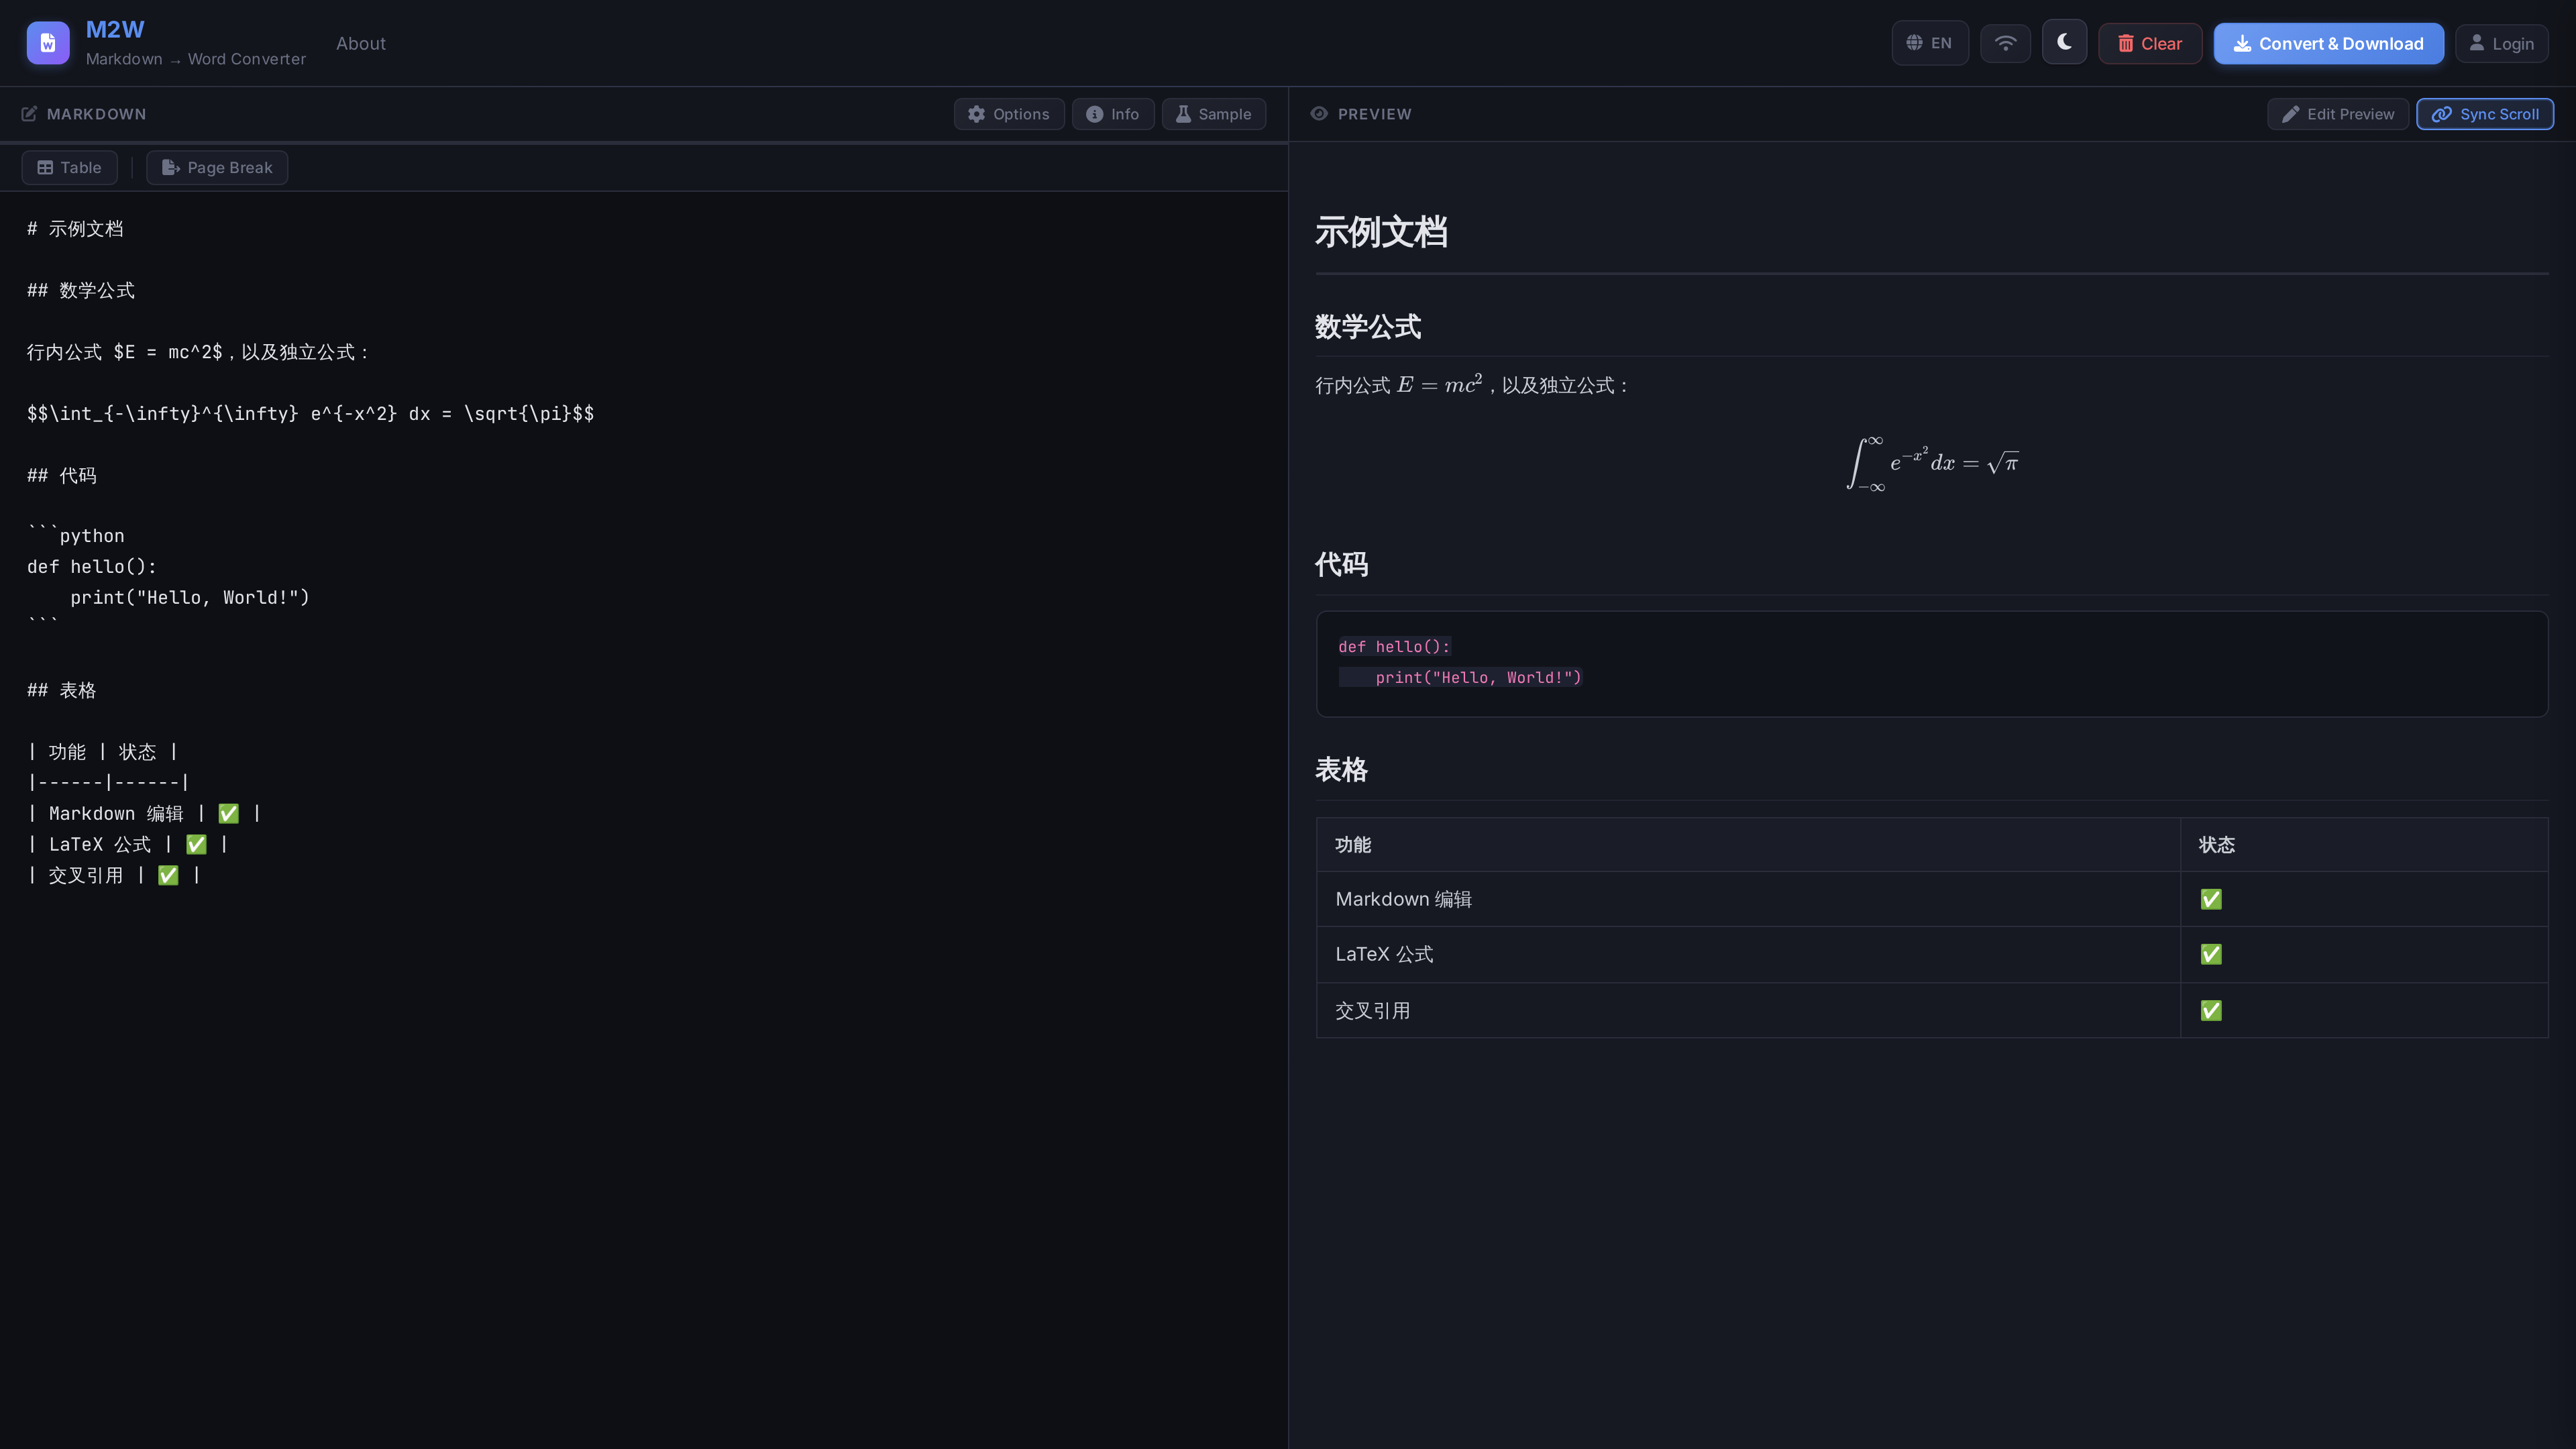
Task: Click the M2W title link
Action: click(115, 30)
